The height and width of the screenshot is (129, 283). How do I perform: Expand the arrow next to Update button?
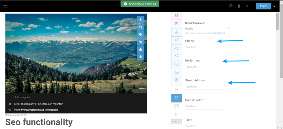pos(274,6)
